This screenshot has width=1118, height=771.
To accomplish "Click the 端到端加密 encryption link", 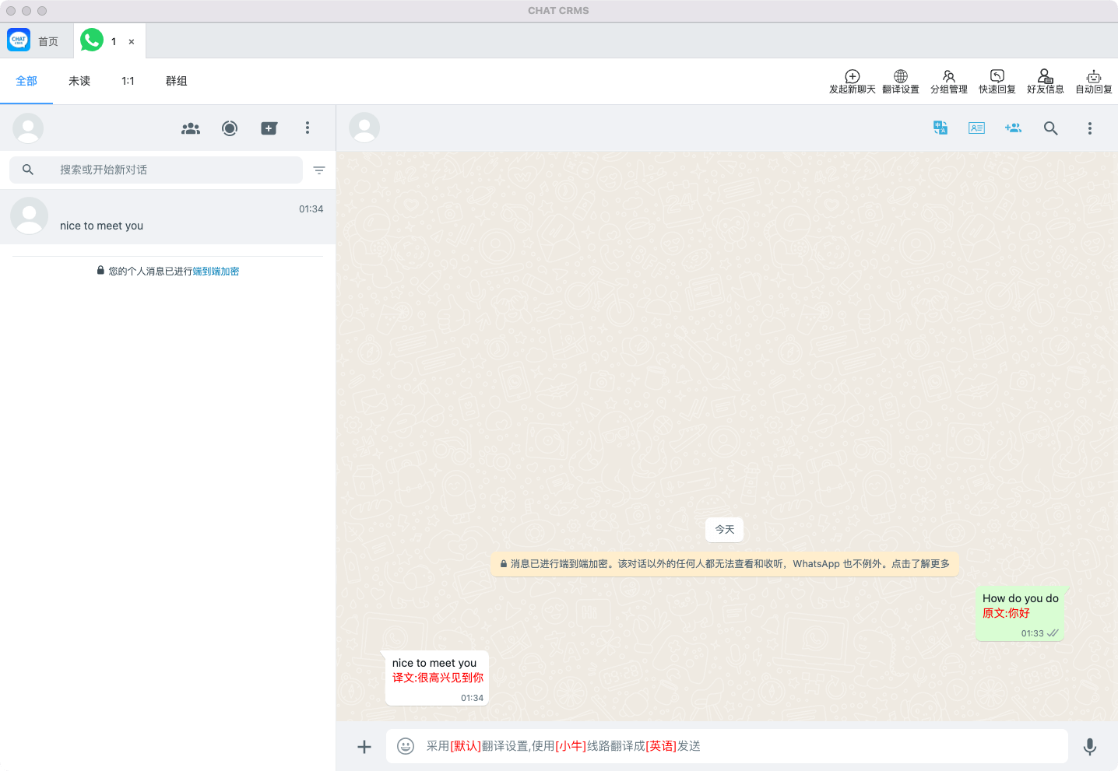I will coord(216,272).
